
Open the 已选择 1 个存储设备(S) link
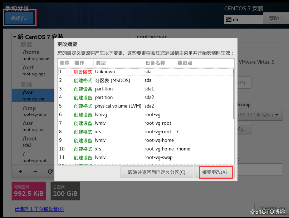pyautogui.click(x=39, y=209)
